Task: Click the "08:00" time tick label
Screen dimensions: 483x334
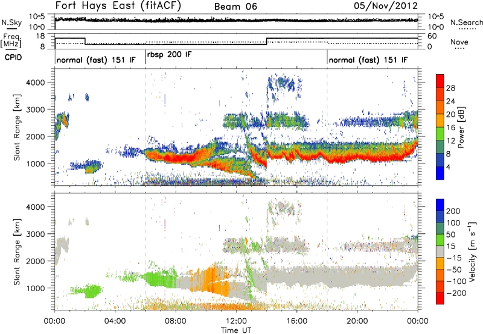Action: tap(175, 321)
